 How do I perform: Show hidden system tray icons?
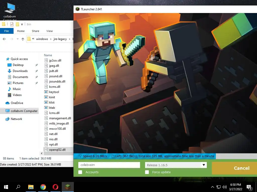click(x=212, y=187)
